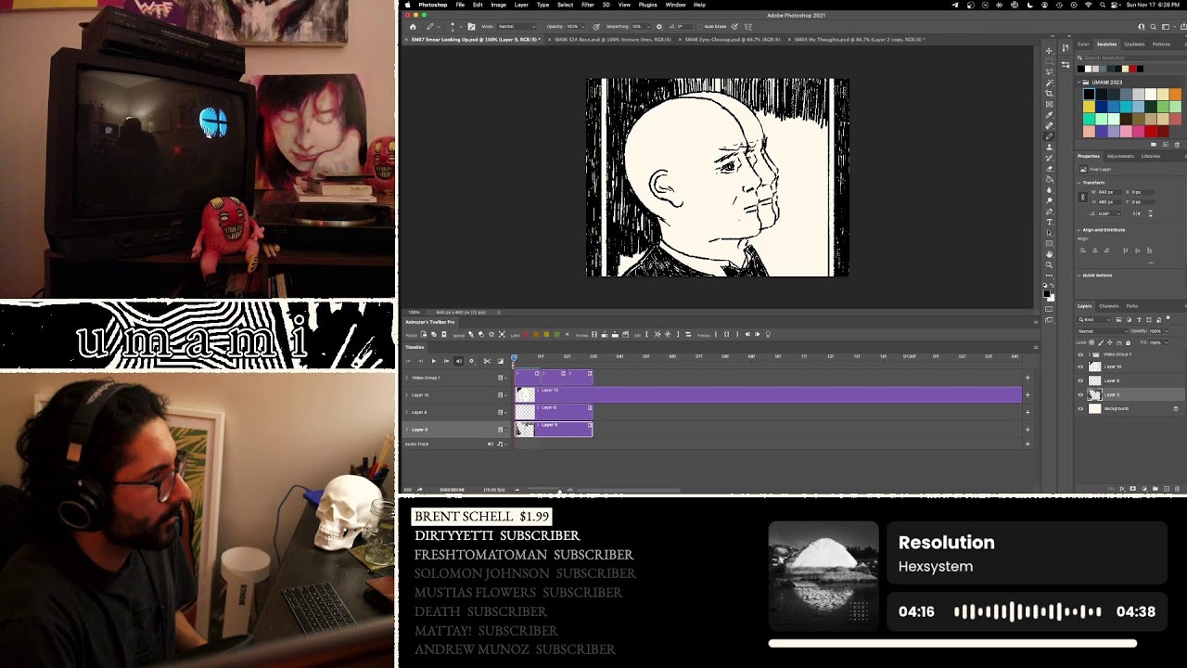This screenshot has width=1187, height=668.
Task: Select the Pencil tool in the toolbar
Action: pyautogui.click(x=1049, y=136)
